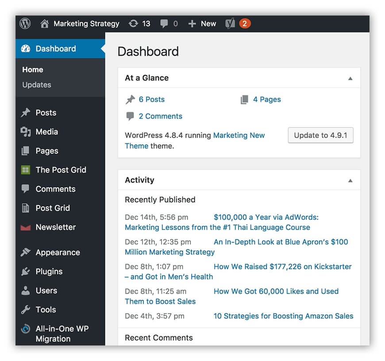Open the Media icon in sidebar

pos(26,132)
